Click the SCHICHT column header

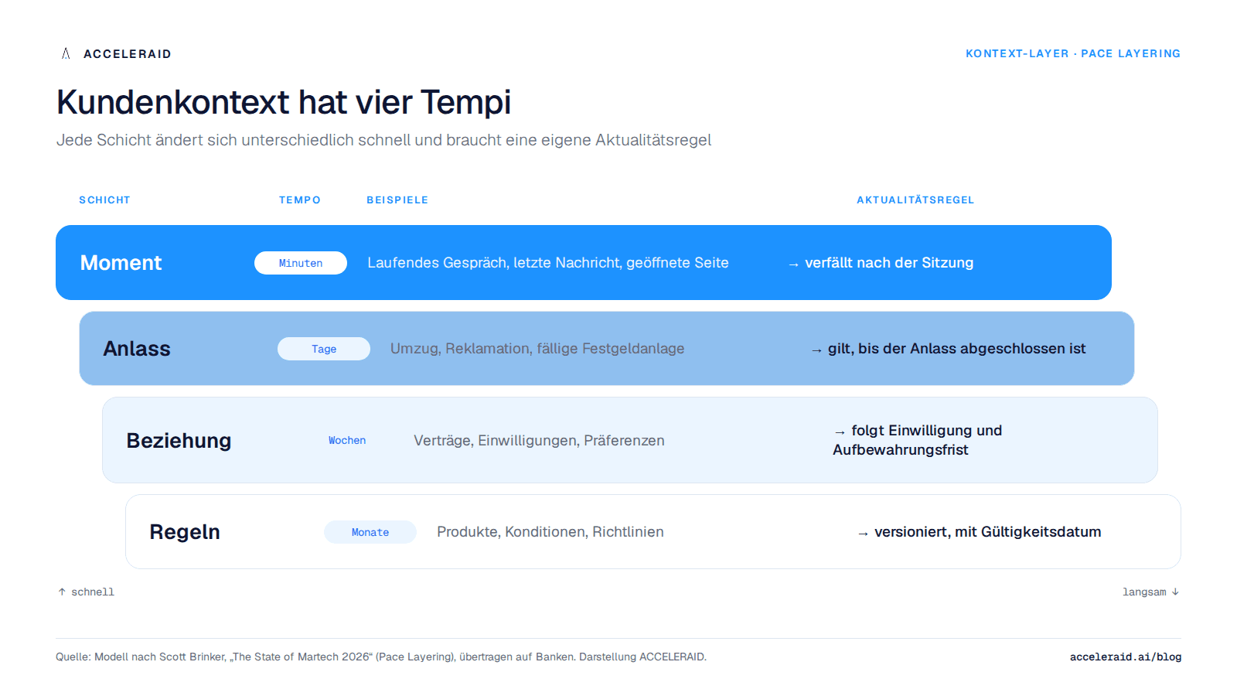pyautogui.click(x=104, y=200)
